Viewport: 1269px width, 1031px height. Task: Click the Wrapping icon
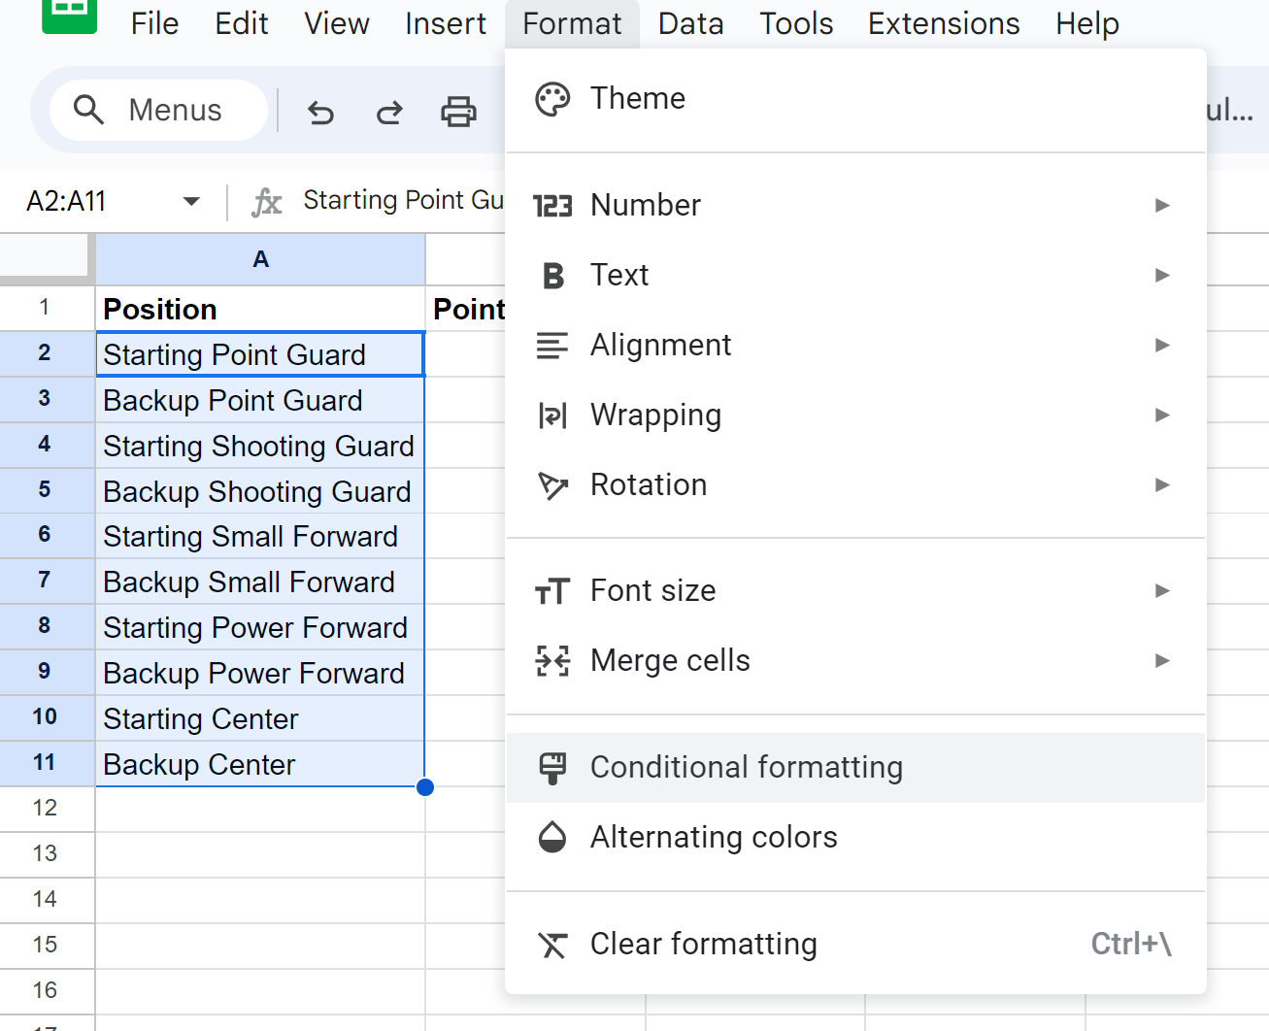tap(552, 416)
